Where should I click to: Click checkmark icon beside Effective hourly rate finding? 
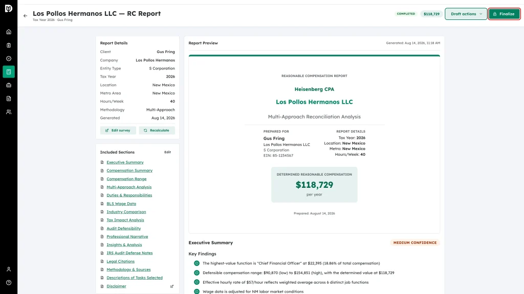point(197,282)
